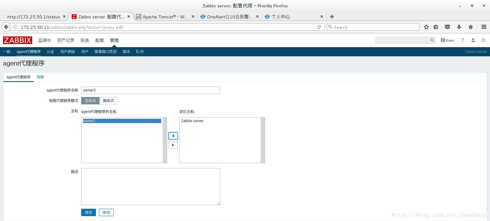Close the OneAlert tab
This screenshot has height=221, width=490.
pyautogui.click(x=257, y=17)
